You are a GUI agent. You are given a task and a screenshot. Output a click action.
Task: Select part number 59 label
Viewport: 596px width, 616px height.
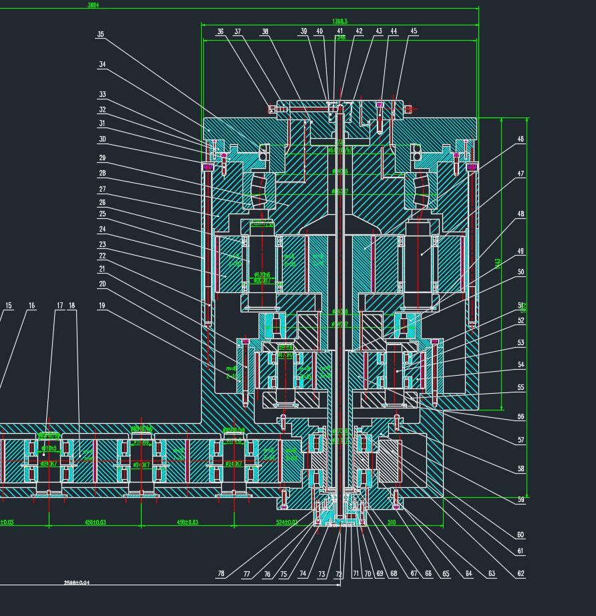[x=520, y=500]
